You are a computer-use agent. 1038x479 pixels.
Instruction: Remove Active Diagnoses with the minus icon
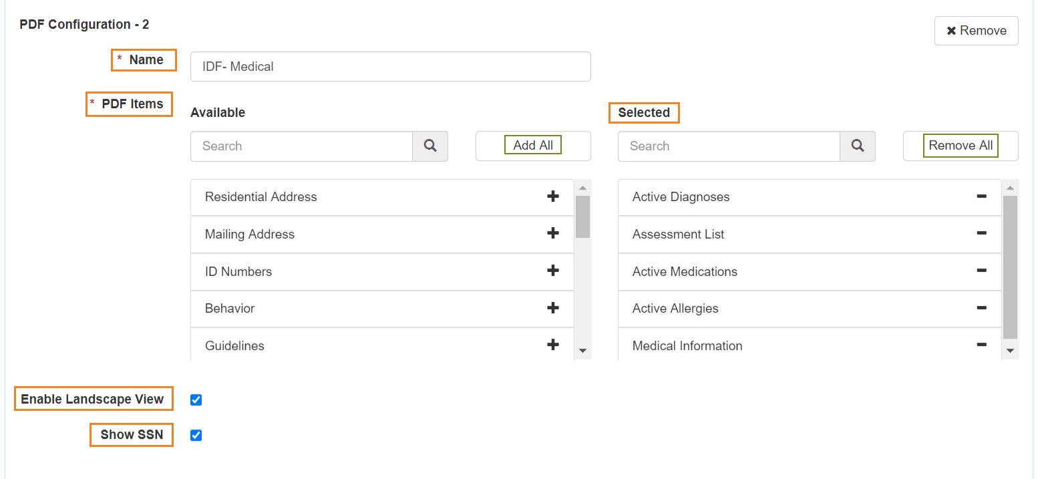coord(981,196)
